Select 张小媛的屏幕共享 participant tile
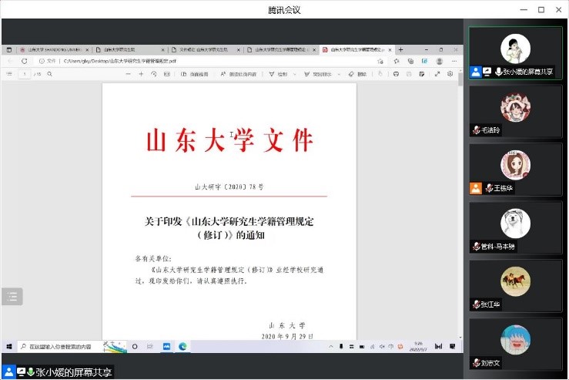 pos(515,53)
